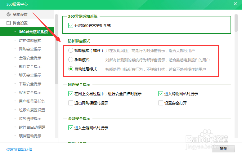Click the sidebar list scrollbar
242x155 pixels.
click(56, 49)
